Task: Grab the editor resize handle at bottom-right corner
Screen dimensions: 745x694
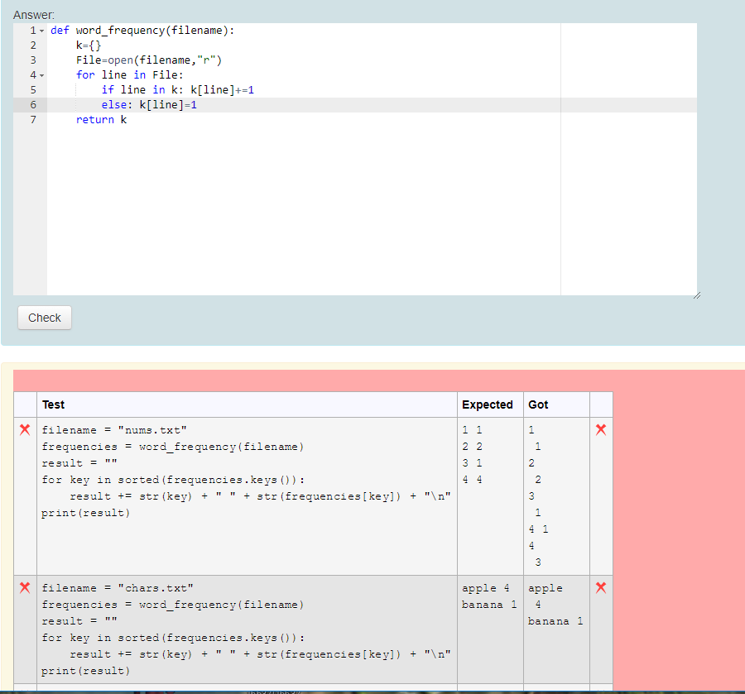Action: [x=696, y=294]
